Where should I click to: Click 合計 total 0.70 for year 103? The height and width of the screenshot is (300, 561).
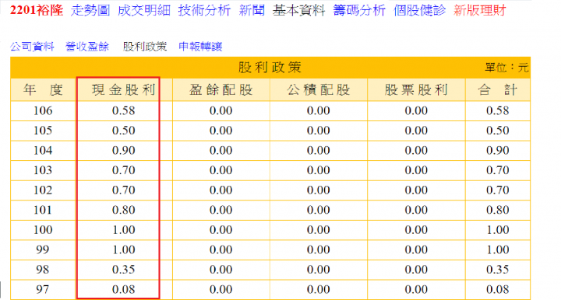498,170
